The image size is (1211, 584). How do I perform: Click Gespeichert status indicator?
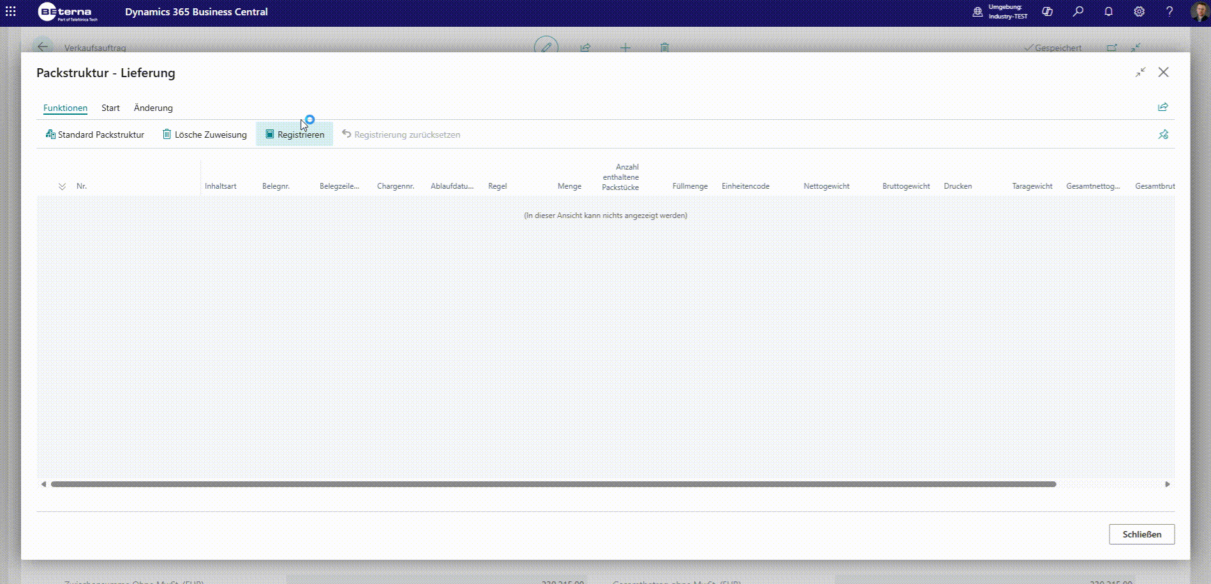1053,48
